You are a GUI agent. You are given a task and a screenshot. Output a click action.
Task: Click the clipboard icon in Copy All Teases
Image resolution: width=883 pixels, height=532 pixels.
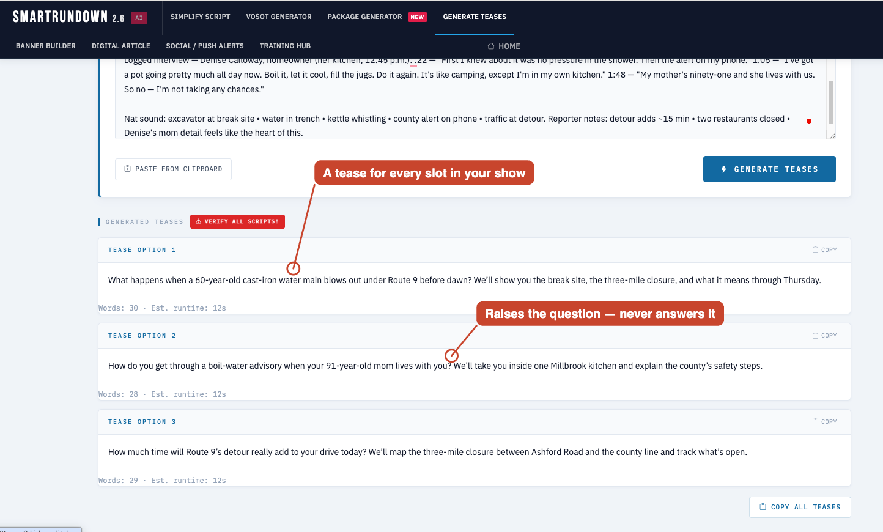click(x=763, y=507)
